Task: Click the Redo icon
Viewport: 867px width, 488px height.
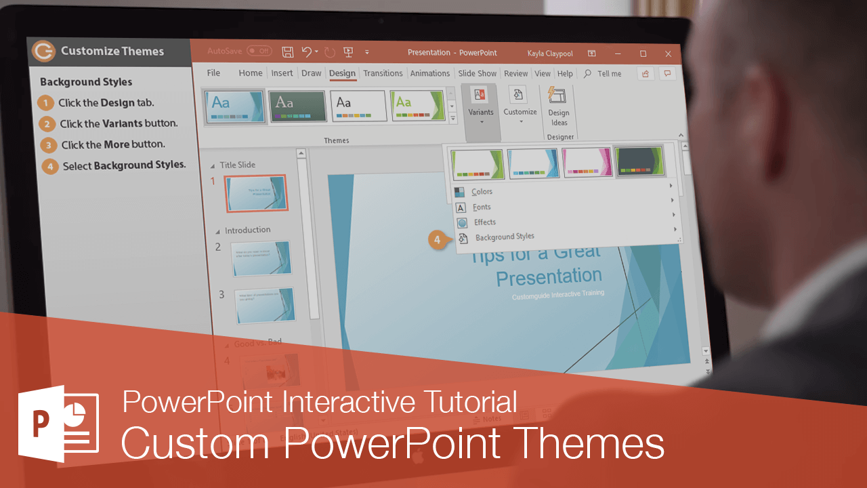Action: pyautogui.click(x=329, y=52)
